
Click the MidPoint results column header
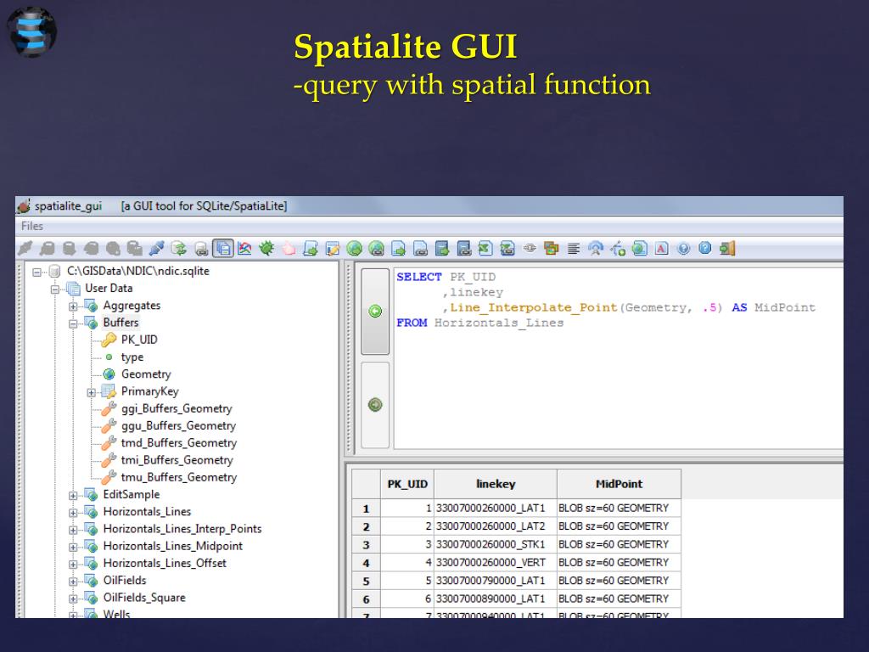tap(619, 484)
